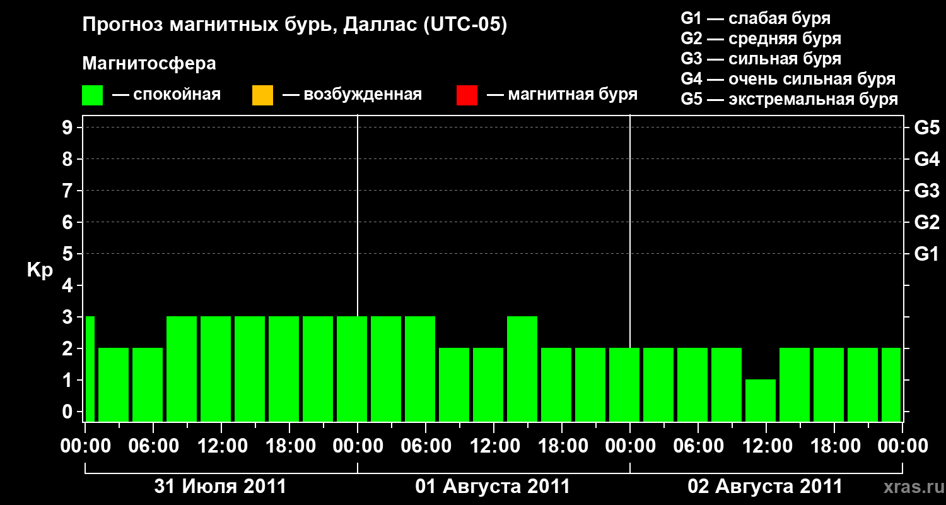The image size is (946, 505).
Task: Click the narrow first bar at the chart's left edge
Action: 90,369
